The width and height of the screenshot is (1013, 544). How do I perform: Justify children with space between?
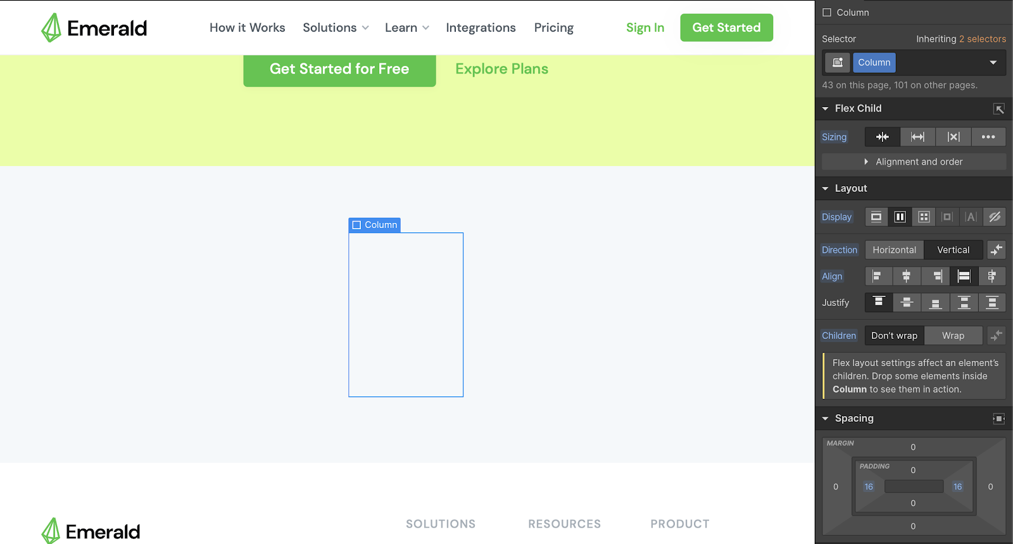tap(964, 303)
